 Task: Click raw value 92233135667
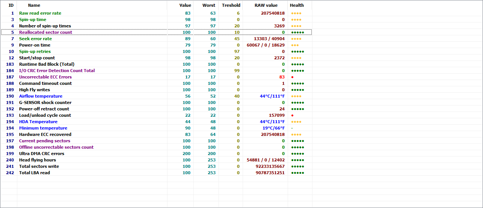(270, 166)
